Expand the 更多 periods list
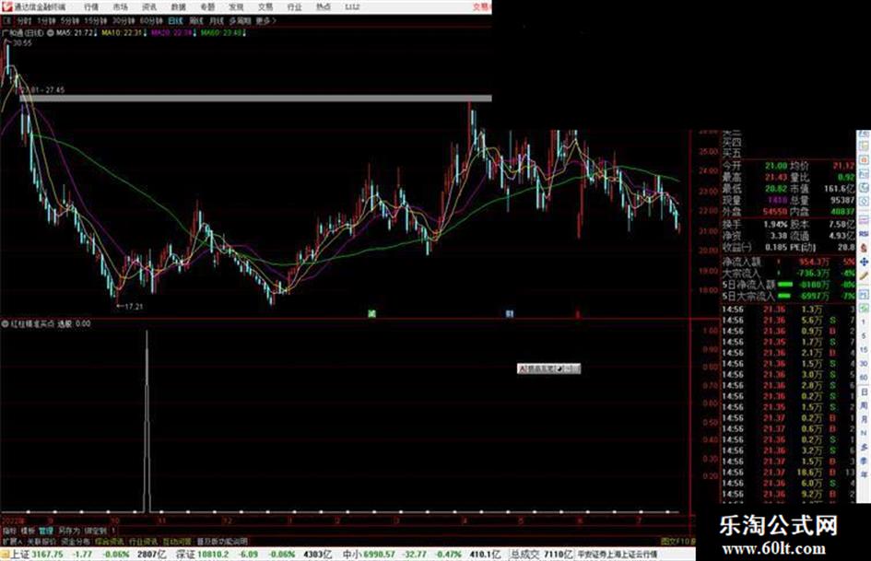This screenshot has width=871, height=561. point(265,20)
